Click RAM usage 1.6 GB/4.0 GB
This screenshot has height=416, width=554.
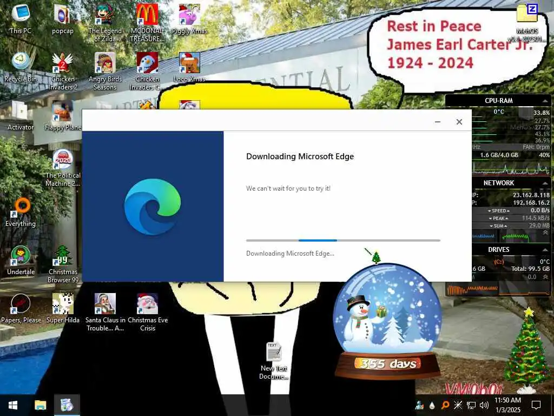(499, 155)
